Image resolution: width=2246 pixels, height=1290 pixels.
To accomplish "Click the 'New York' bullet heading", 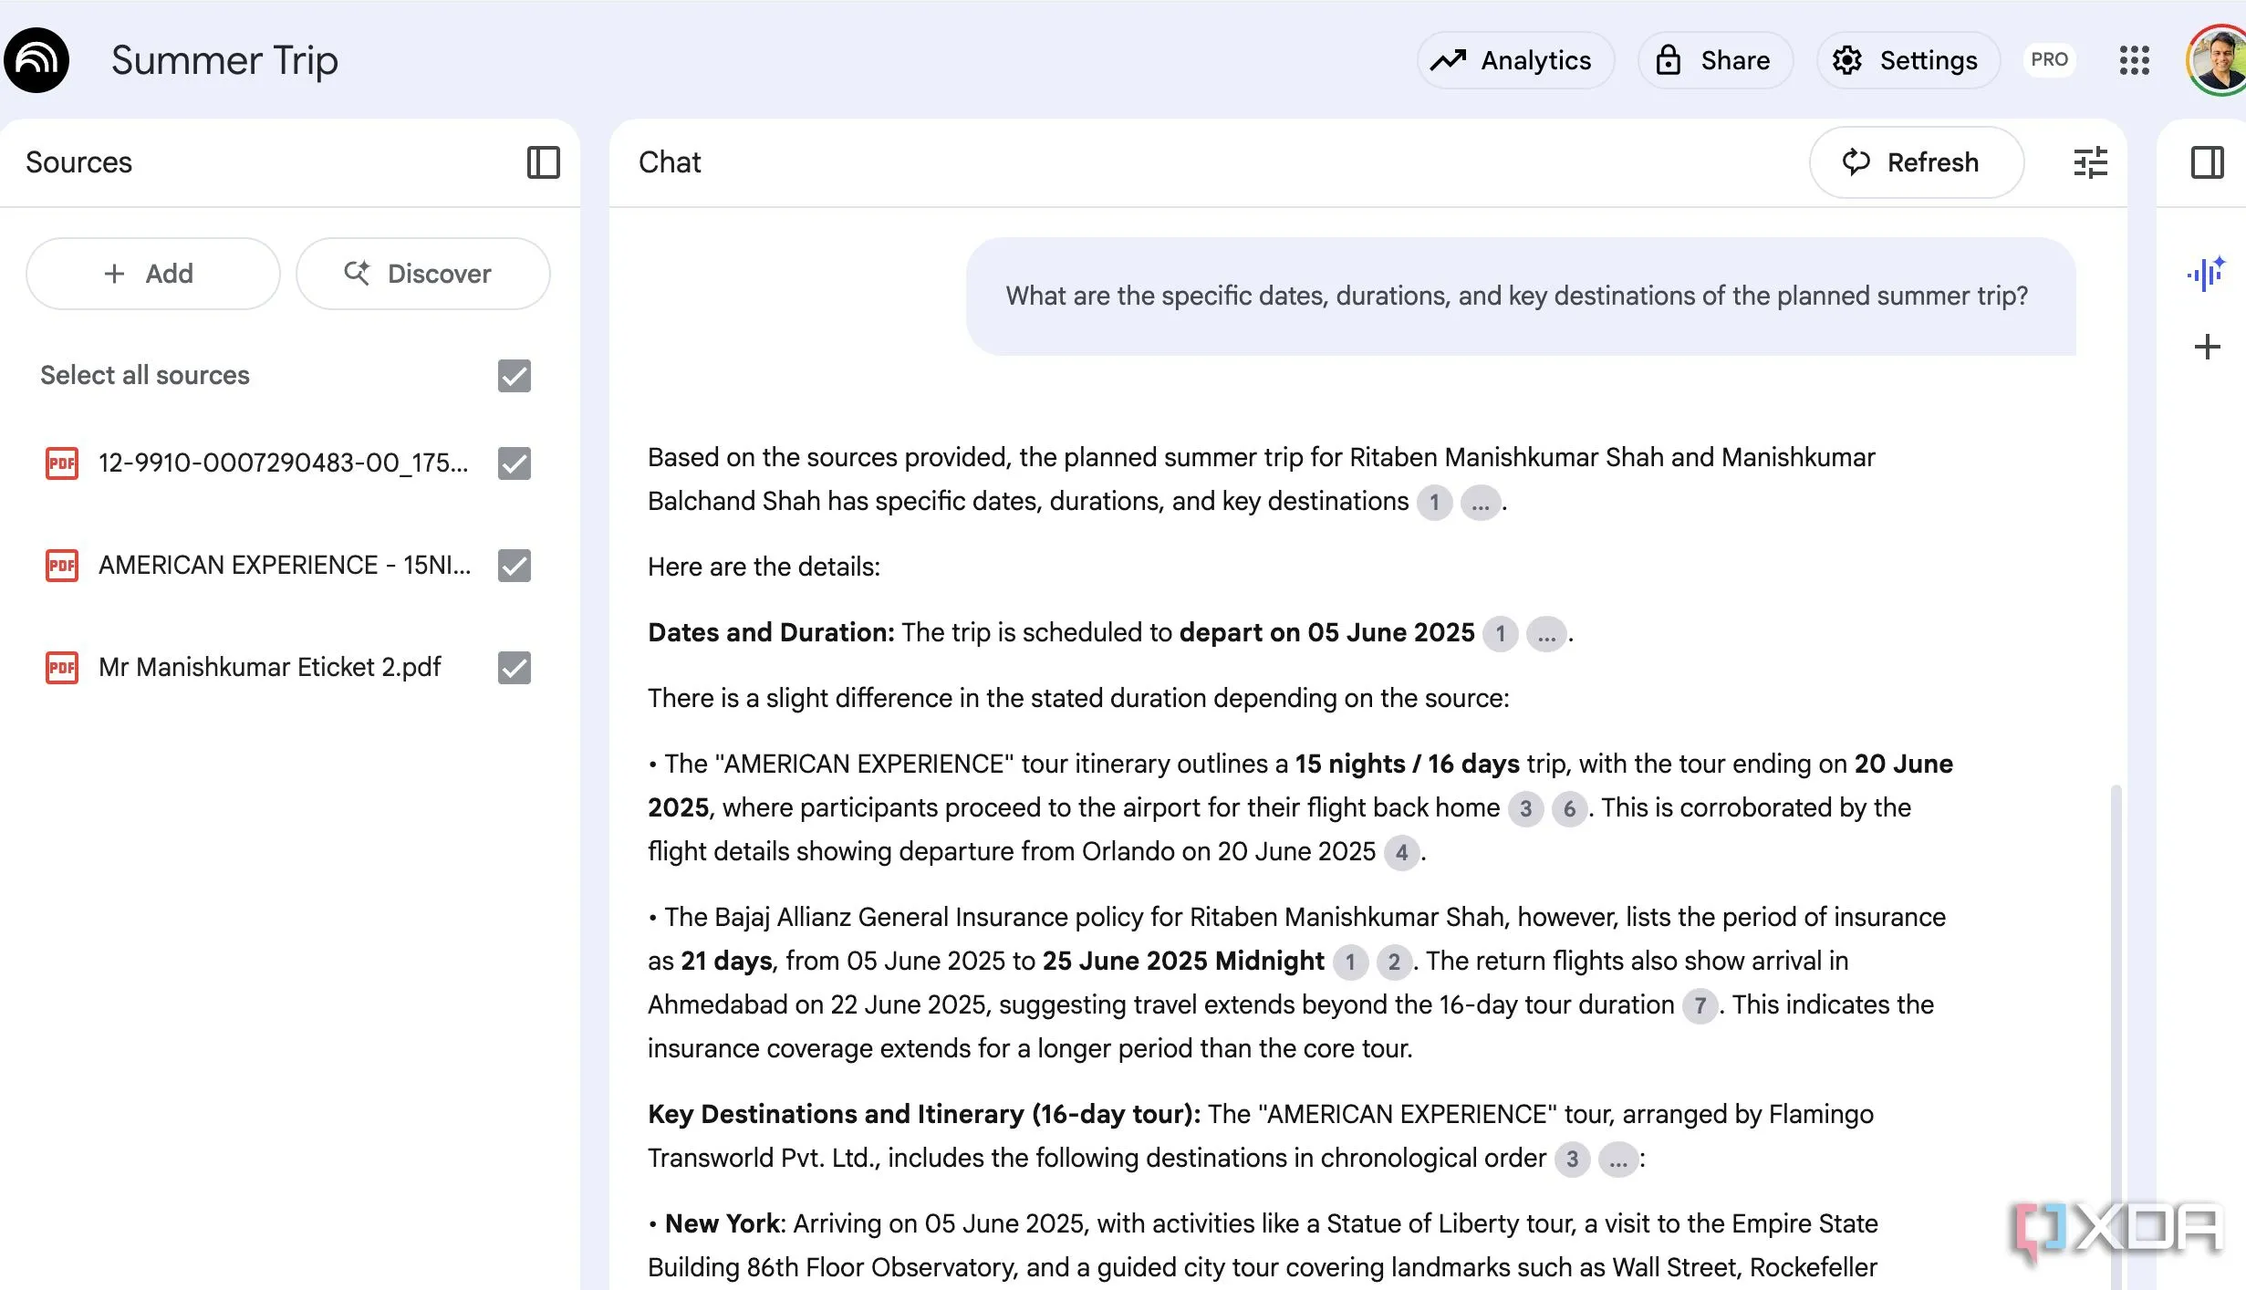I will 723,1223.
